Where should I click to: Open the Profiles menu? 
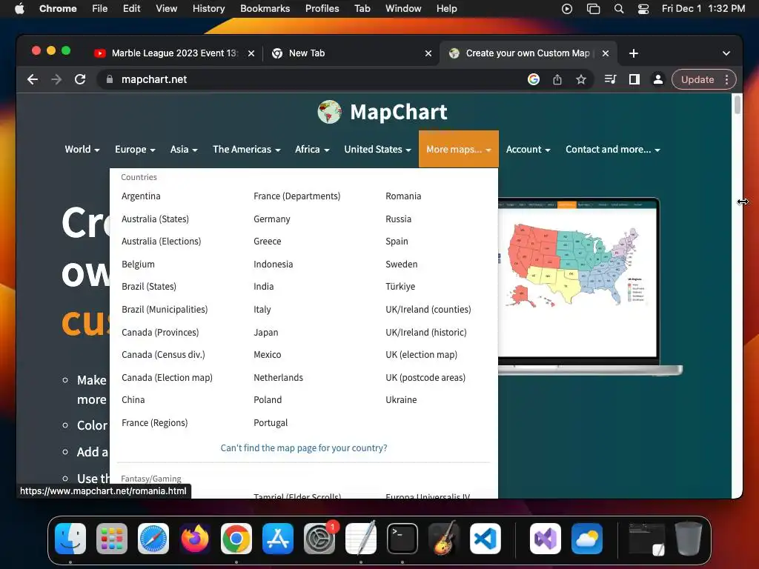(x=322, y=9)
